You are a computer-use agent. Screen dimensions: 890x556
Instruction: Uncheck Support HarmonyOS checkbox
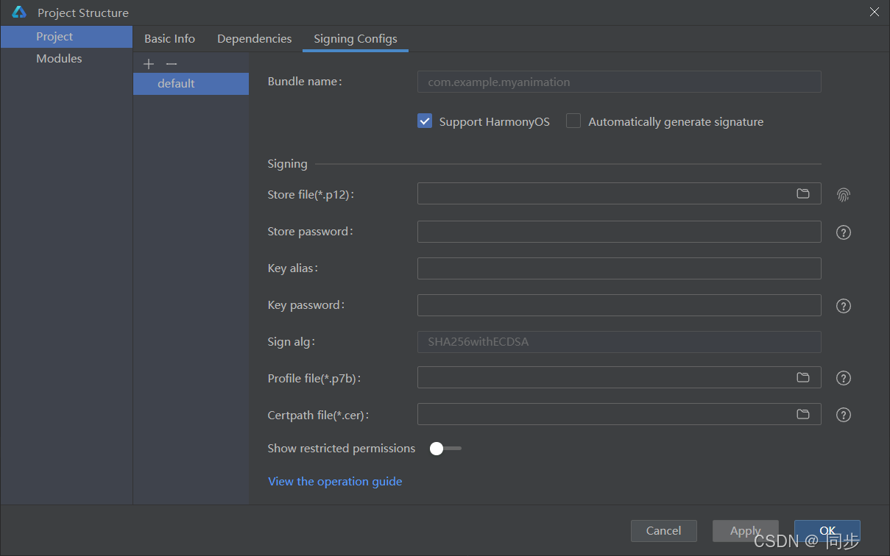pos(425,121)
